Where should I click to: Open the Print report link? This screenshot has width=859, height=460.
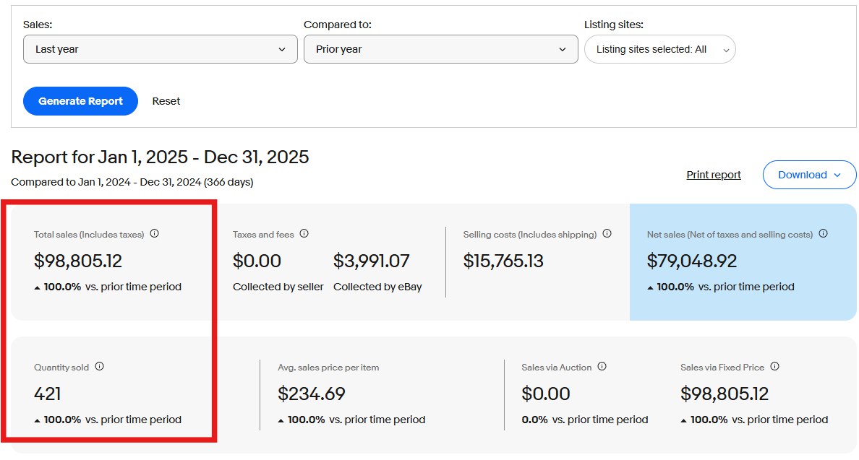[714, 175]
